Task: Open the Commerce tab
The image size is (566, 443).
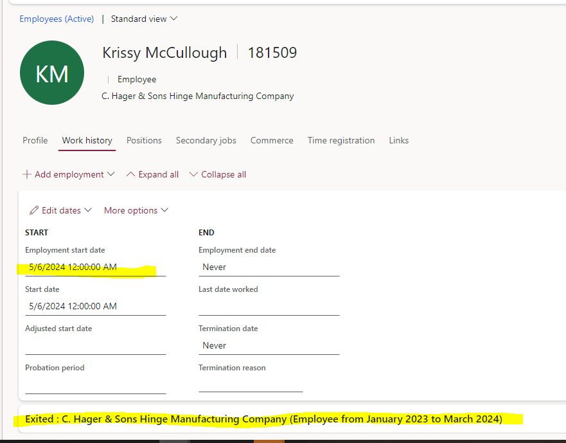Action: pos(272,140)
